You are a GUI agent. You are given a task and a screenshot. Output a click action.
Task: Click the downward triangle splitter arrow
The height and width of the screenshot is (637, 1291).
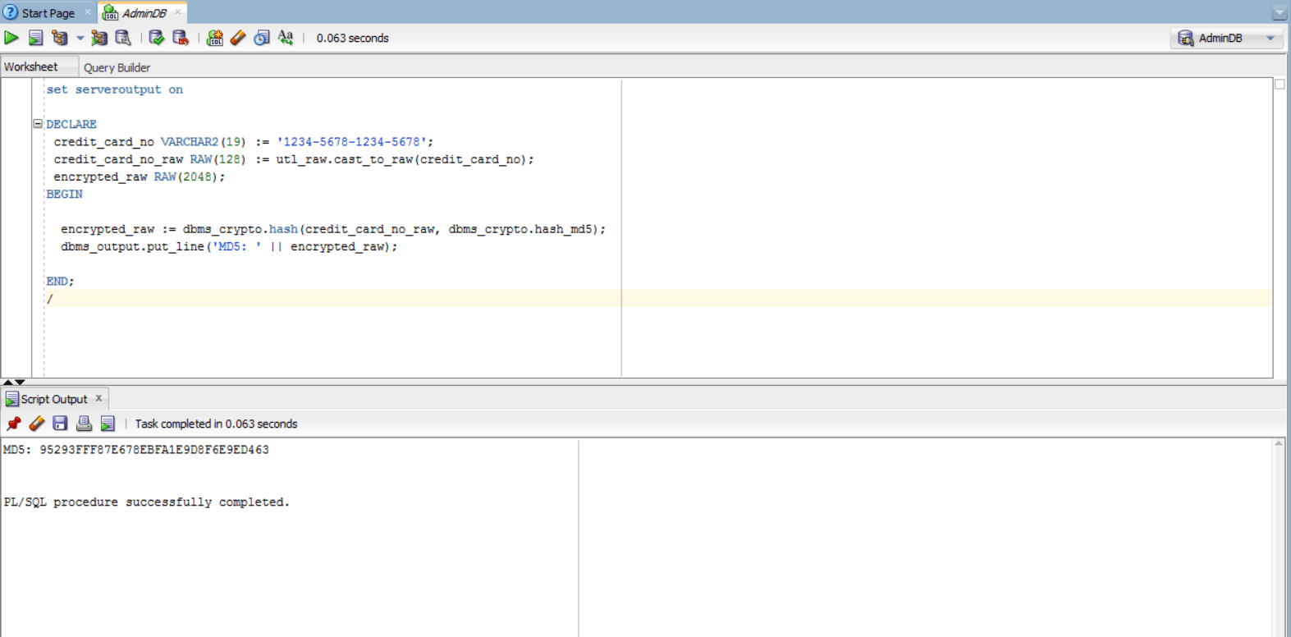21,383
